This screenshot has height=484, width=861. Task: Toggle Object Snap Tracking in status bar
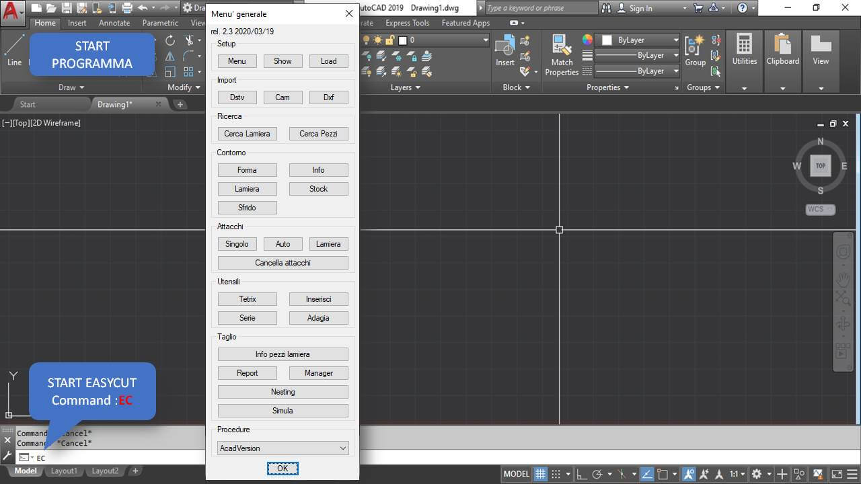click(646, 474)
